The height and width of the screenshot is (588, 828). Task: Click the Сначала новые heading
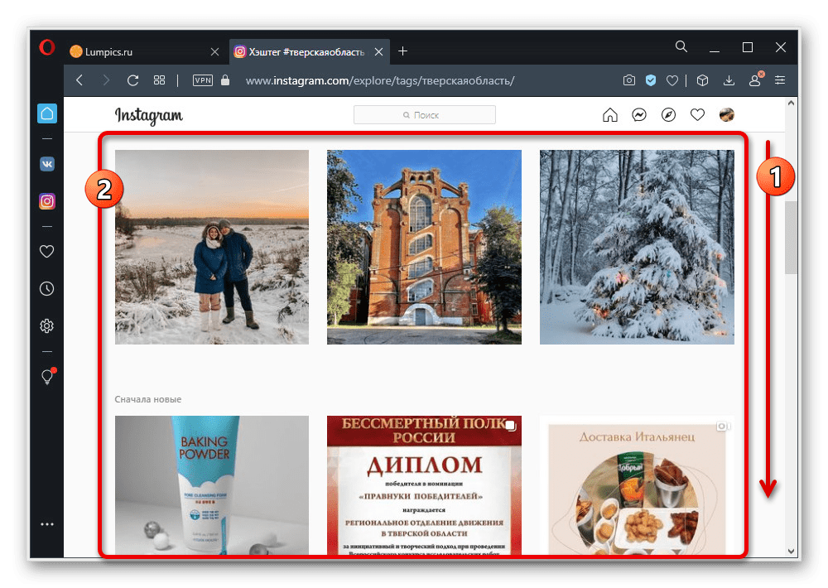tap(148, 399)
